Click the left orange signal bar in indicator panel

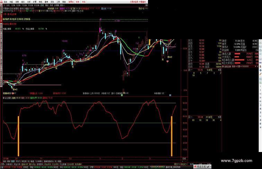[18, 136]
